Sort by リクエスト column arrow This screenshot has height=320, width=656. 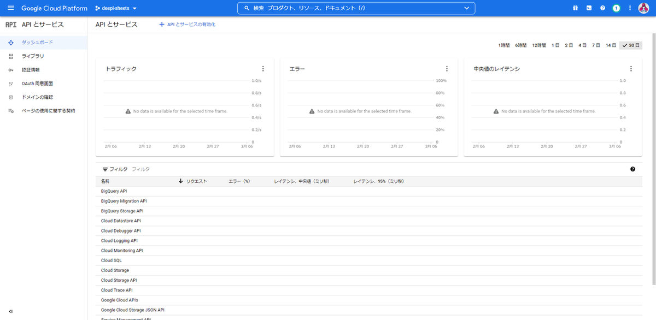click(x=181, y=181)
